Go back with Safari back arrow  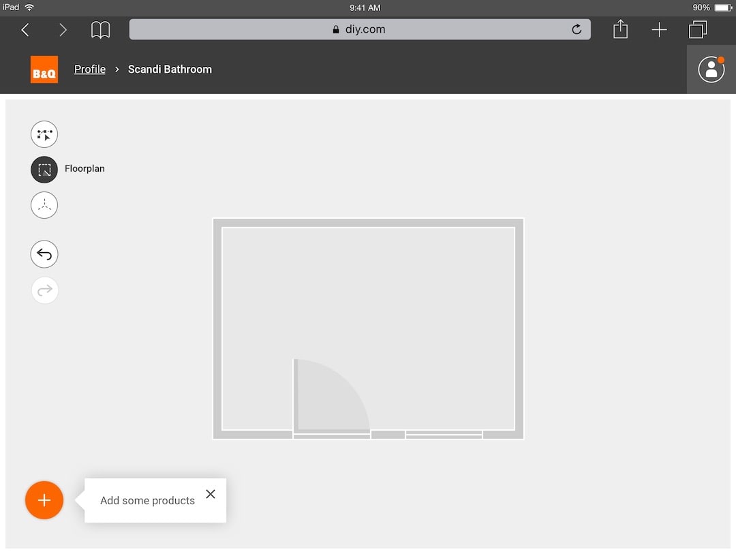pyautogui.click(x=25, y=30)
